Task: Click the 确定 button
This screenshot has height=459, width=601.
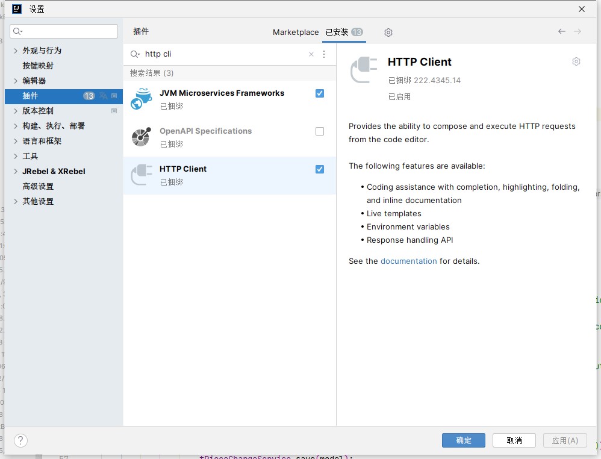Action: point(464,440)
